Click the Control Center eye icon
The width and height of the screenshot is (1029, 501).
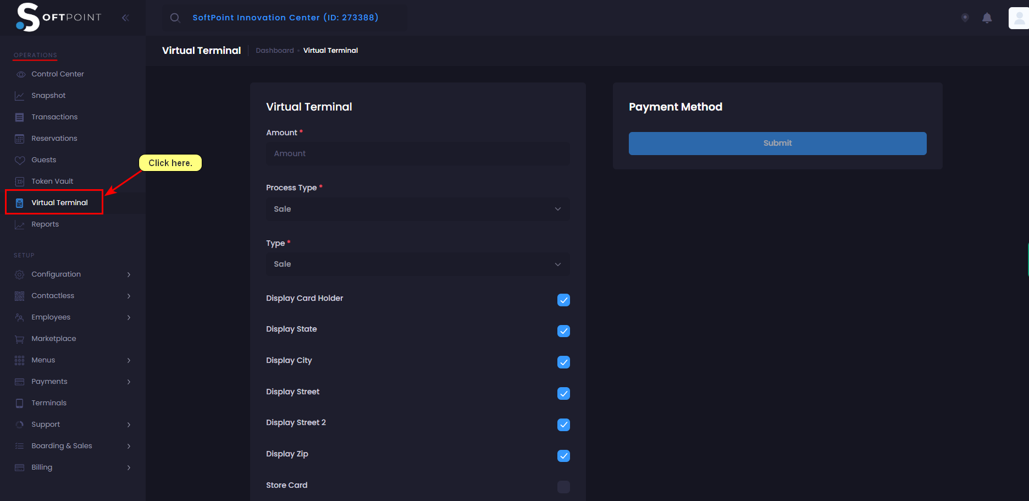(x=20, y=74)
